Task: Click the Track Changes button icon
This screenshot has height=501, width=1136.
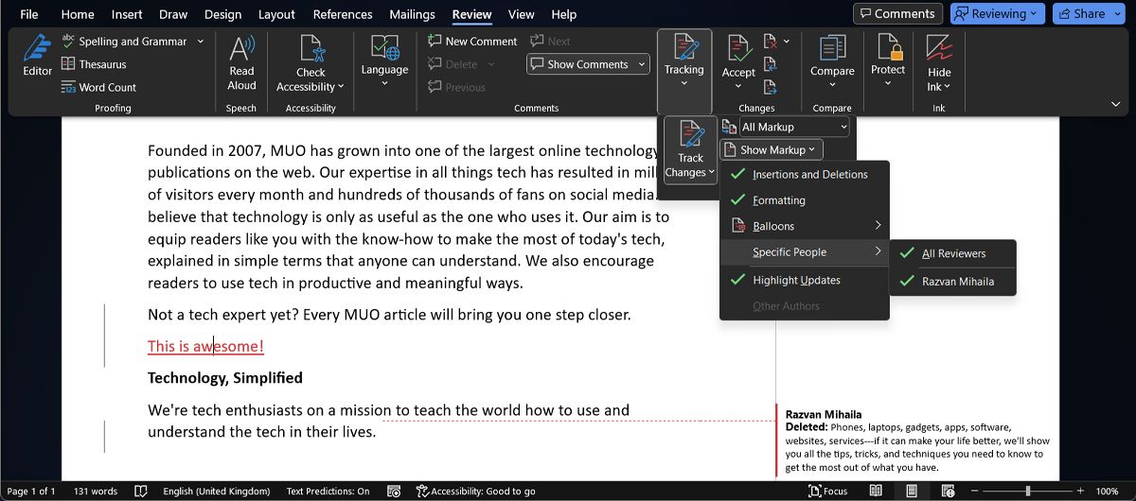Action: point(690,135)
